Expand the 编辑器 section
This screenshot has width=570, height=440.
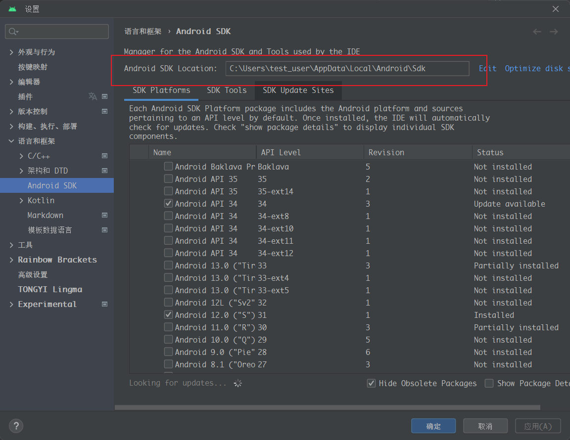click(11, 82)
